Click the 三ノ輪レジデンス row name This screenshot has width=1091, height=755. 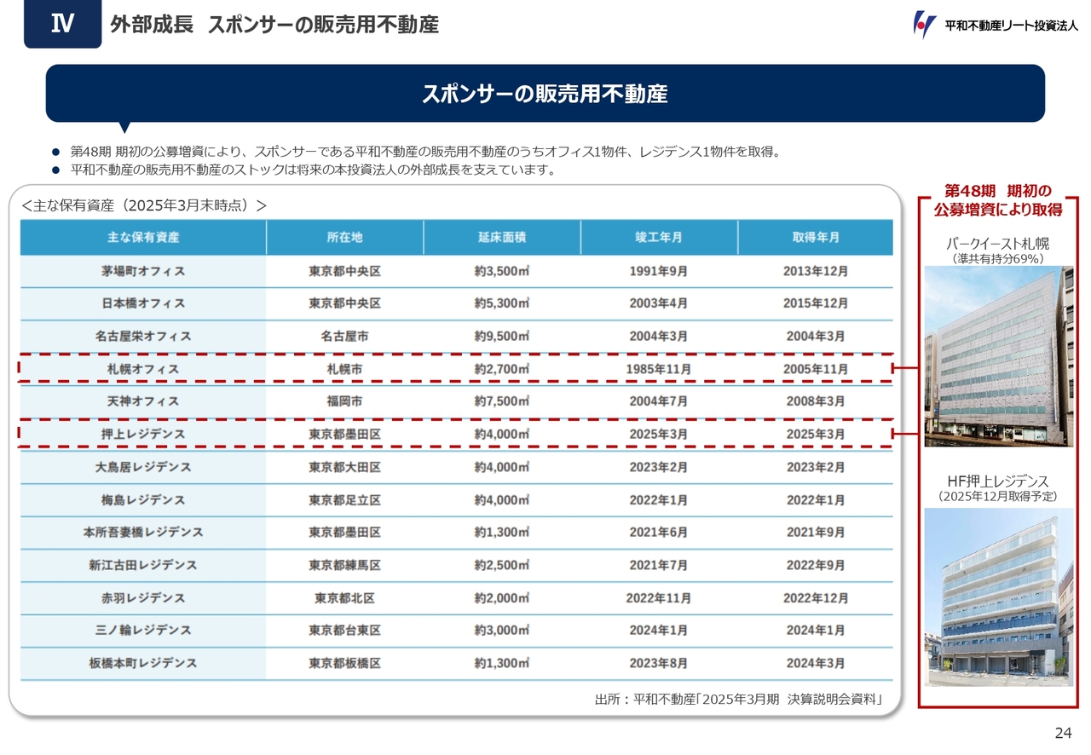point(143,630)
